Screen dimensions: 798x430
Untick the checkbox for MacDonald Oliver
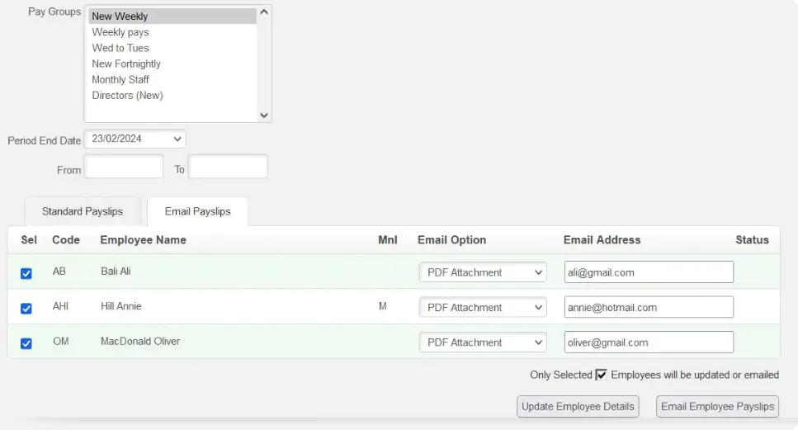[x=26, y=343]
